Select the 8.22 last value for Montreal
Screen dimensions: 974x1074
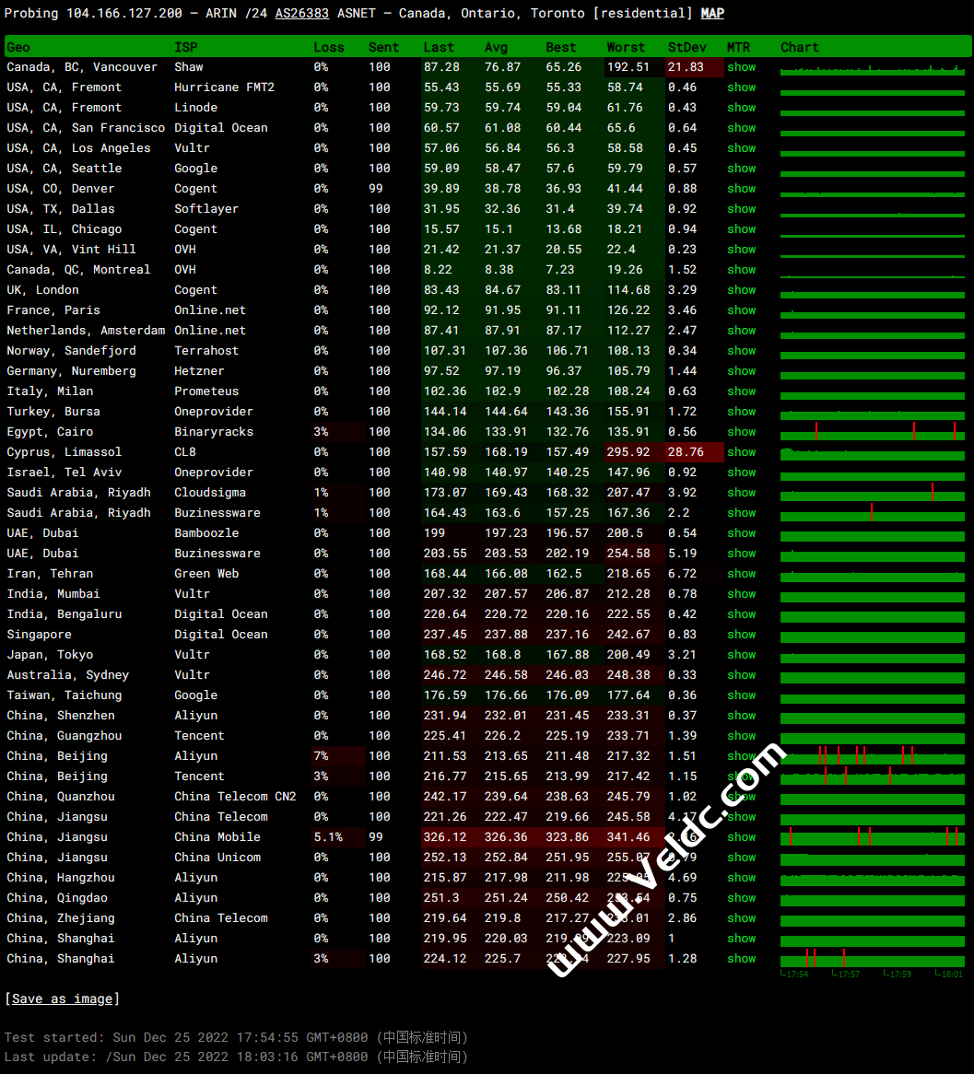pos(438,270)
